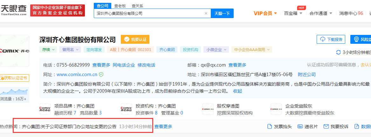Click the 投资机构 Comix logo icon
Viewport: 371px width, 137px height.
pyautogui.click(x=127, y=109)
